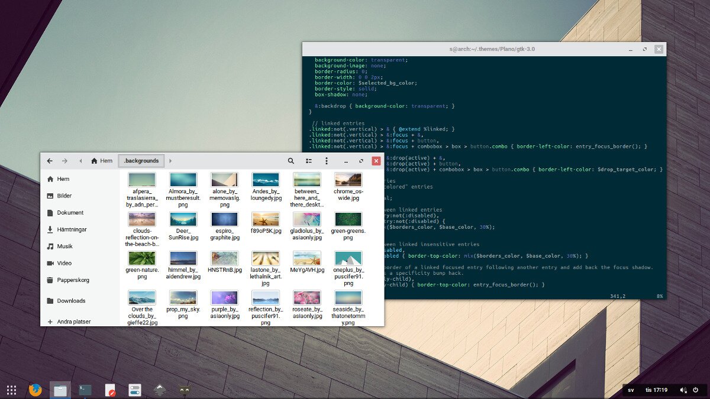Select the .backgrounds path button
710x399 pixels.
pyautogui.click(x=142, y=161)
